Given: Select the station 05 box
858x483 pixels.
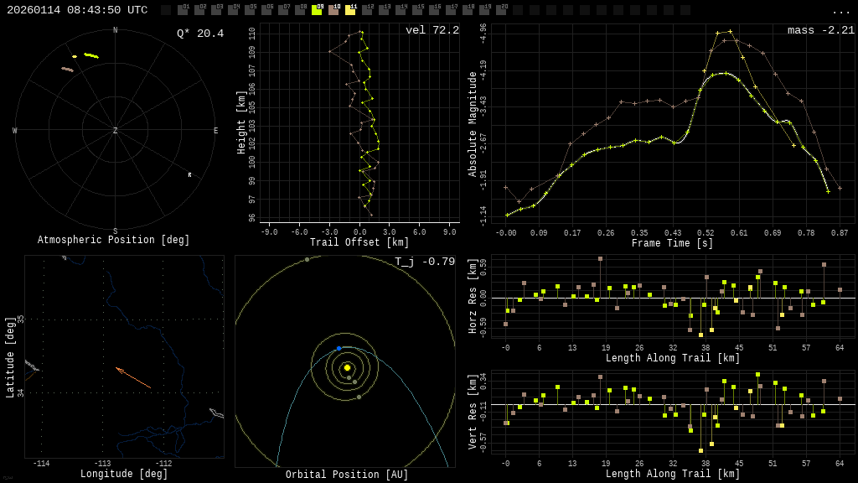Looking at the screenshot, I should click(x=250, y=10).
